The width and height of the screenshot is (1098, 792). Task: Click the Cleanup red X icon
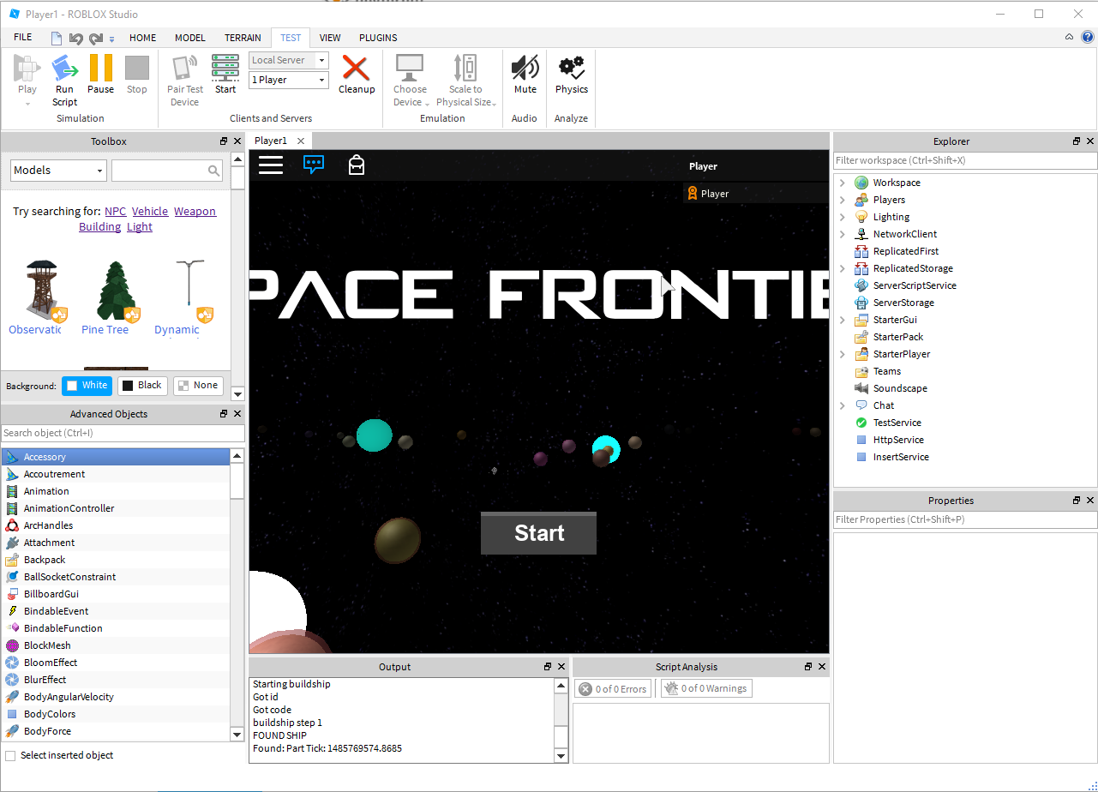[x=356, y=68]
